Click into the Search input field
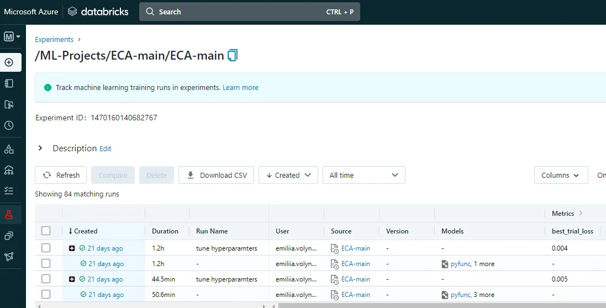The height and width of the screenshot is (308, 606). point(249,12)
